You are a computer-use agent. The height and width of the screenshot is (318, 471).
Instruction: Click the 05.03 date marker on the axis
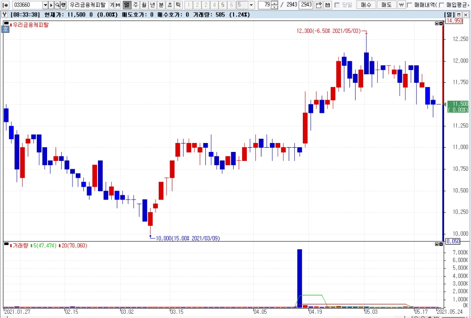click(371, 312)
